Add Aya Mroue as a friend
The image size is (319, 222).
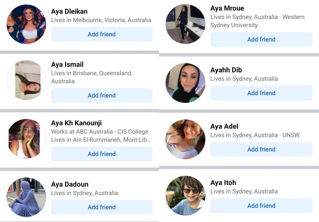261,39
